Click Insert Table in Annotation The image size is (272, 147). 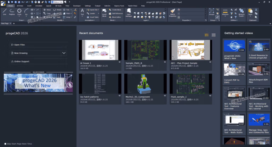92,17
